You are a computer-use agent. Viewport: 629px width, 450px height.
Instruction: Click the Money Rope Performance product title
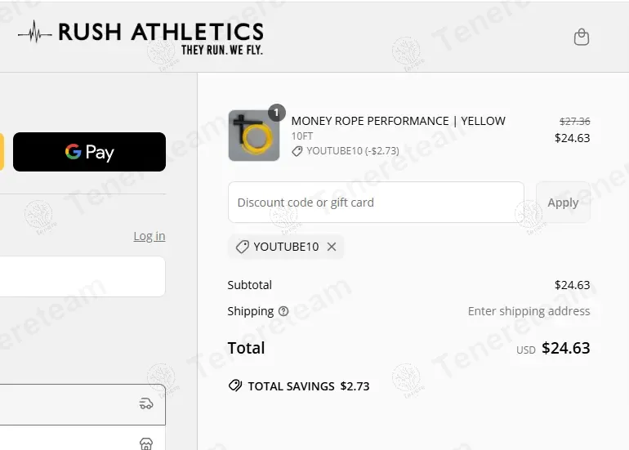(x=398, y=121)
